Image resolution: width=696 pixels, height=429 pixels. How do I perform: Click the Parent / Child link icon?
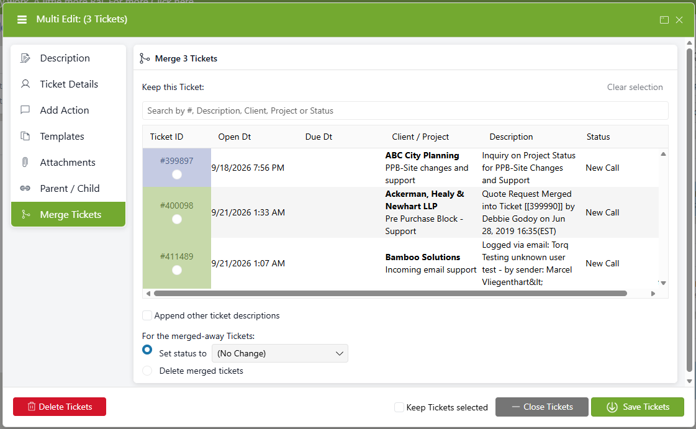25,188
